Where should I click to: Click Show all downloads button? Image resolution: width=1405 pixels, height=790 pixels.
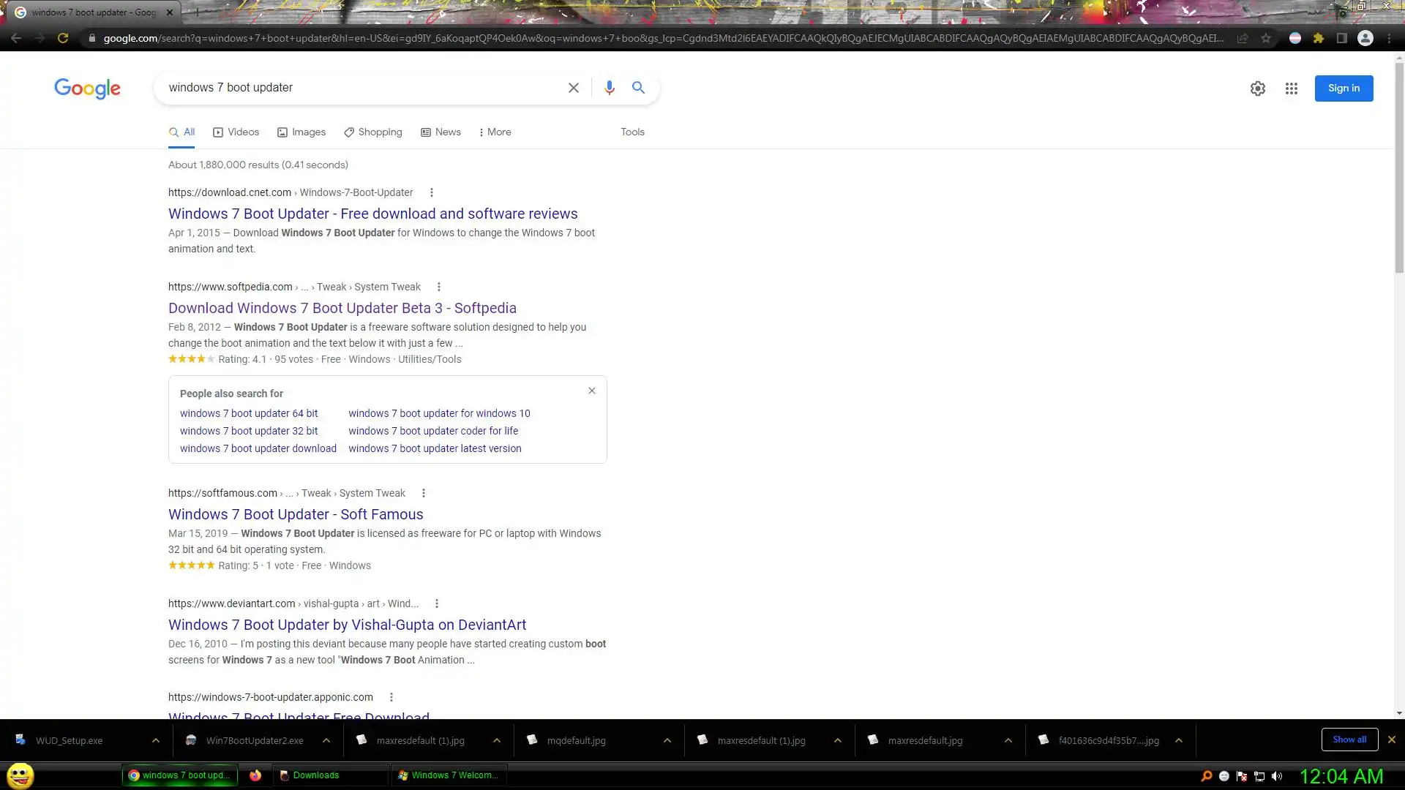pos(1349,740)
